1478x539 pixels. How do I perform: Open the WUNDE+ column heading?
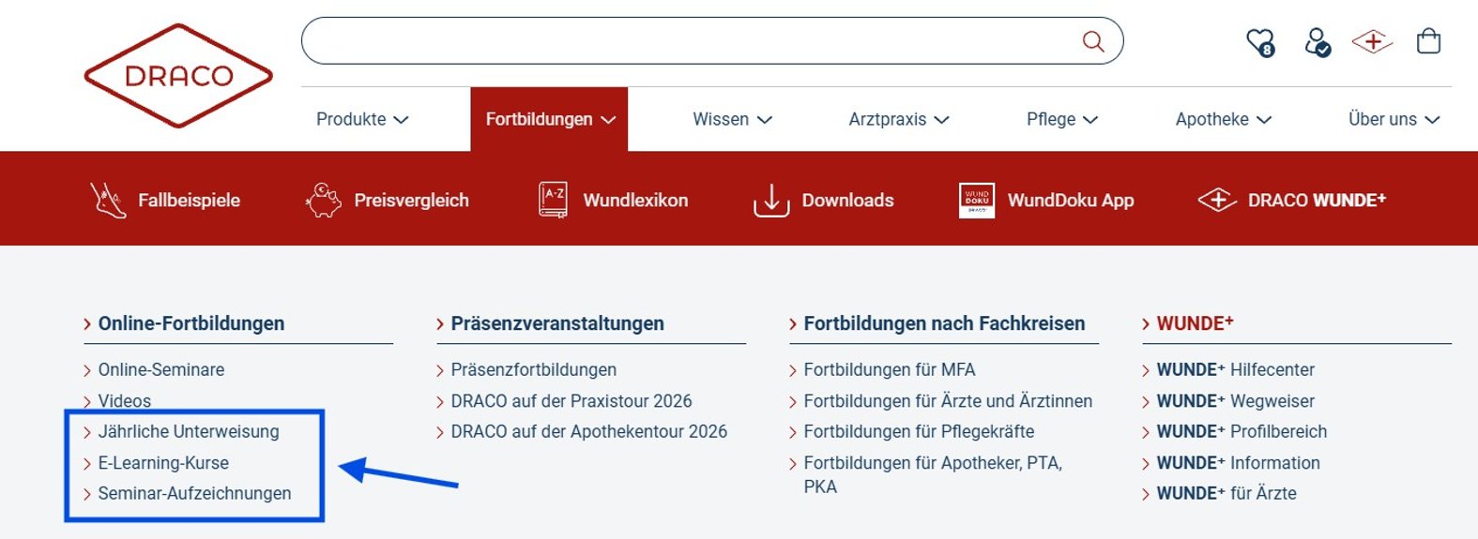(x=1195, y=323)
